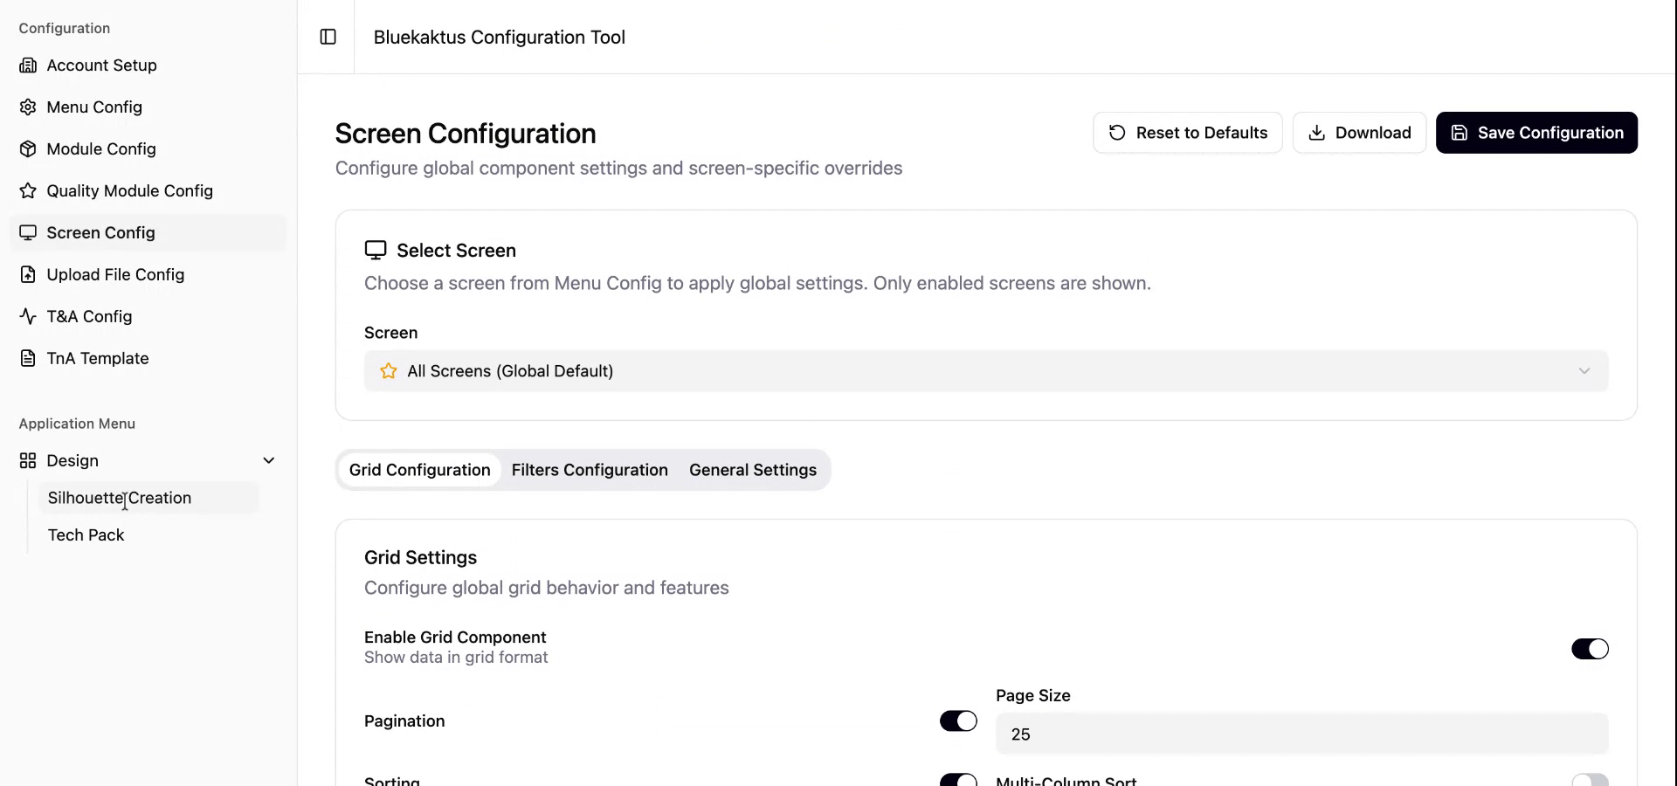Image resolution: width=1677 pixels, height=786 pixels.
Task: Click the Upload File Config document icon
Action: (x=28, y=275)
